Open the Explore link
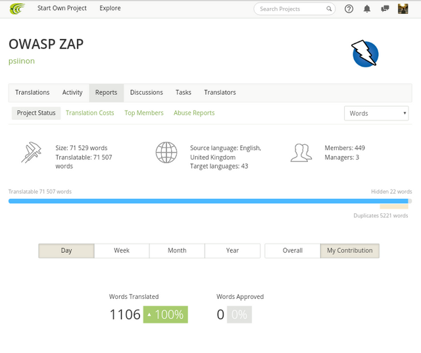The height and width of the screenshot is (353, 421). coord(110,9)
